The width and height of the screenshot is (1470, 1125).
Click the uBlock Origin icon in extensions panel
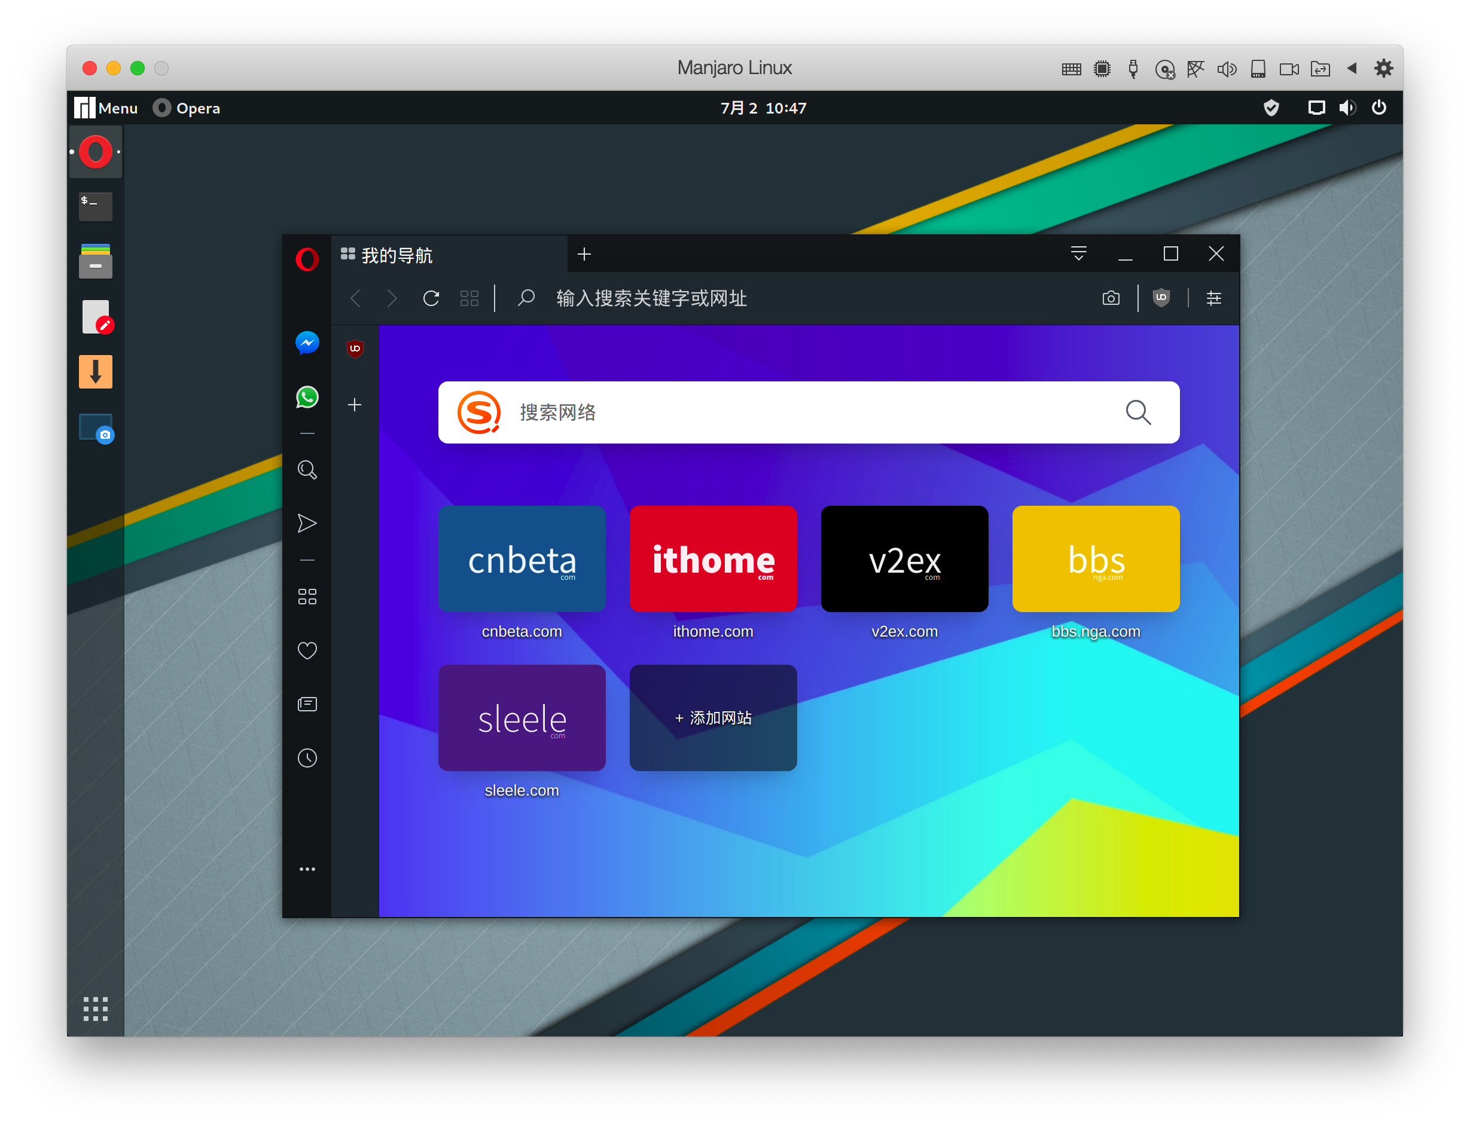pyautogui.click(x=355, y=348)
